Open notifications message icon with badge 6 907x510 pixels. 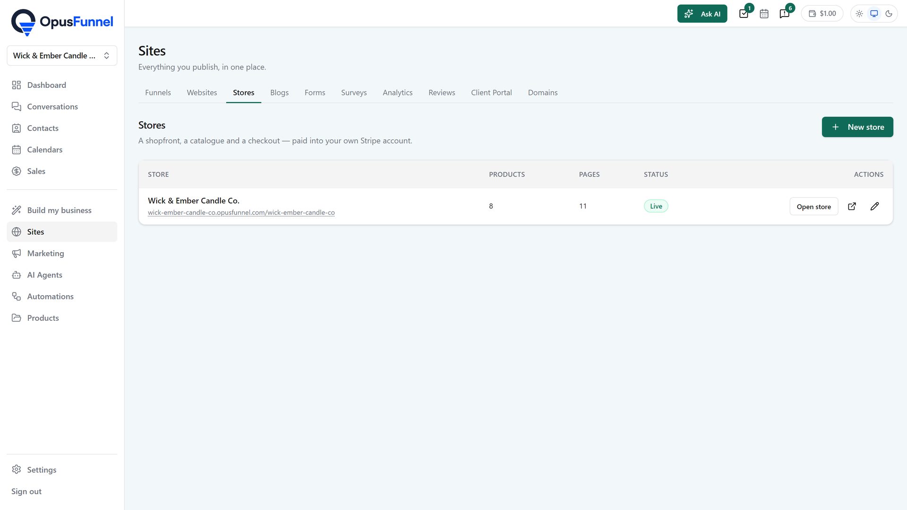tap(784, 14)
